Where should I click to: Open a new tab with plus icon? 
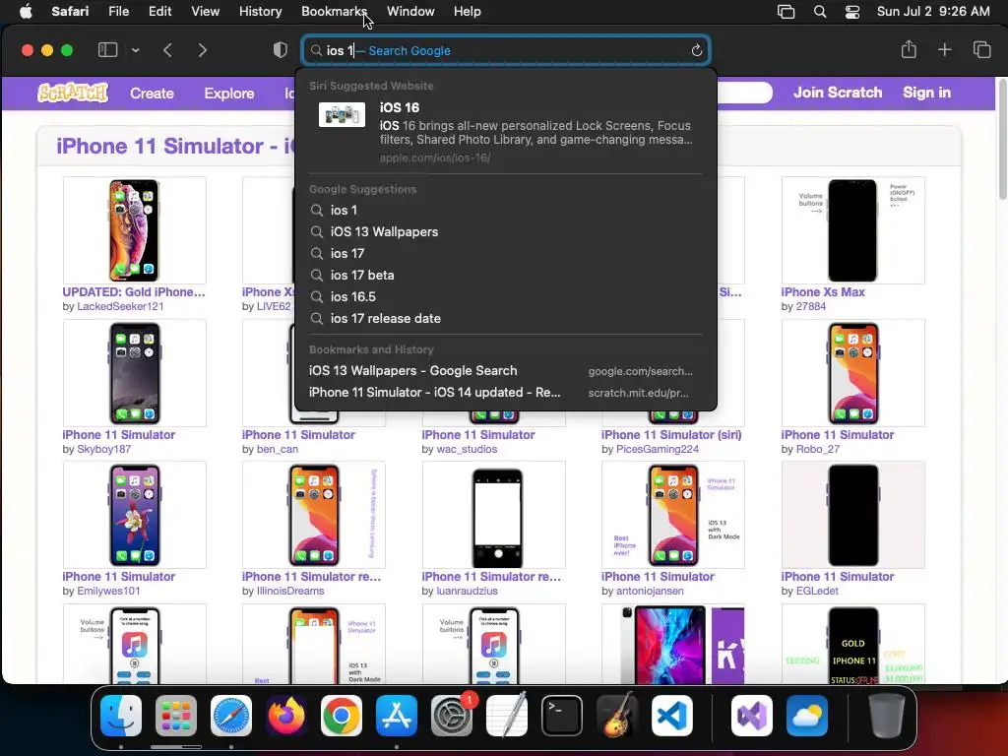tap(944, 50)
